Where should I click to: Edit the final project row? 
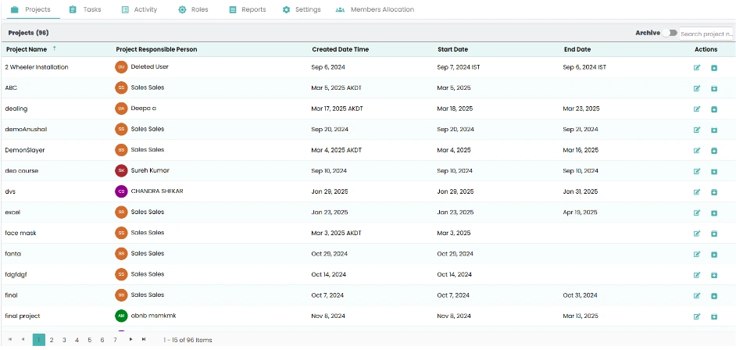point(697,316)
